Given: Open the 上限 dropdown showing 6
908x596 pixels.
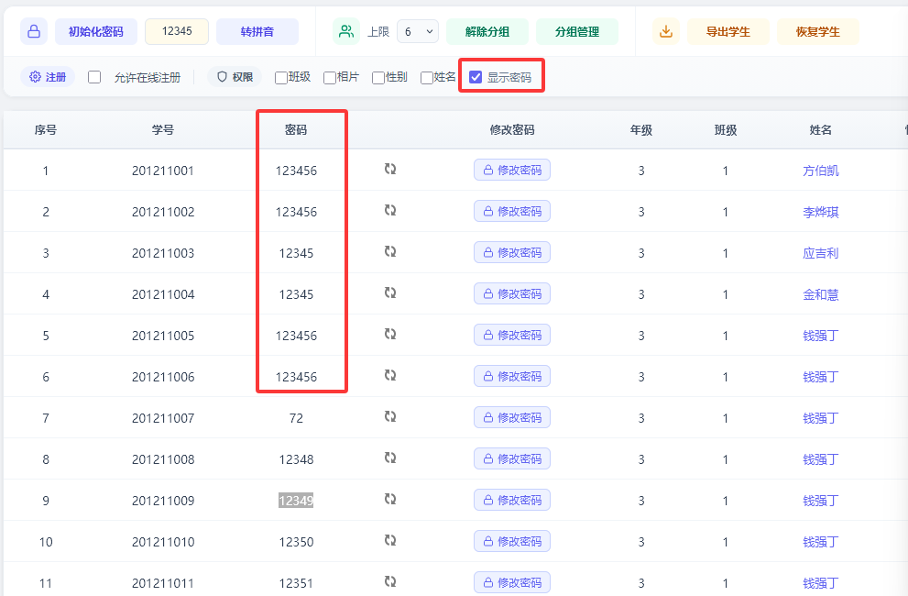Looking at the screenshot, I should [x=417, y=30].
